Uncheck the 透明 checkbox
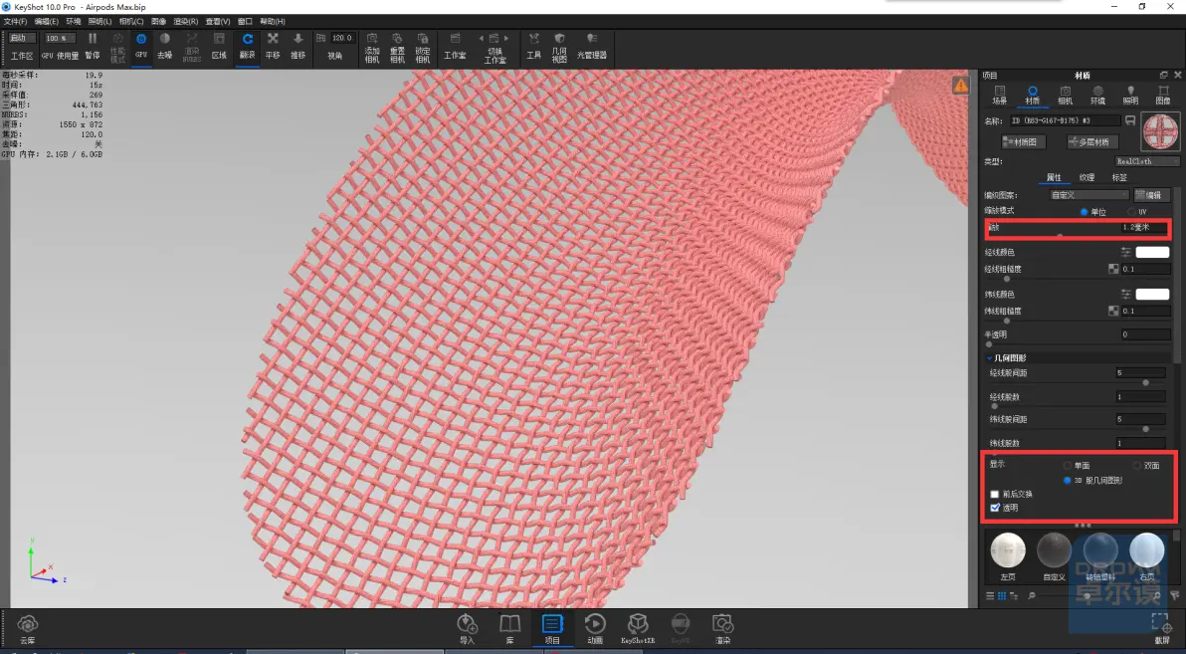This screenshot has width=1186, height=654. pyautogui.click(x=995, y=508)
